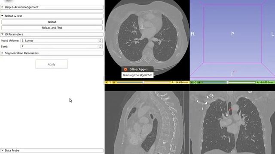Viewport: 275px width, 154px height.
Task: Close the SlicerApp dialog with red X
Action: click(x=125, y=69)
